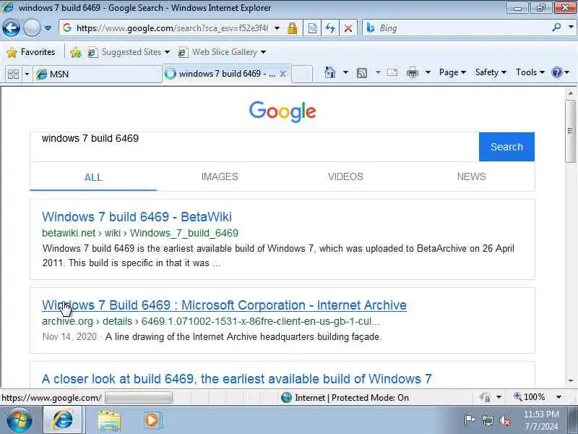Image resolution: width=578 pixels, height=434 pixels.
Task: Click the Home icon in command bar
Action: click(330, 72)
